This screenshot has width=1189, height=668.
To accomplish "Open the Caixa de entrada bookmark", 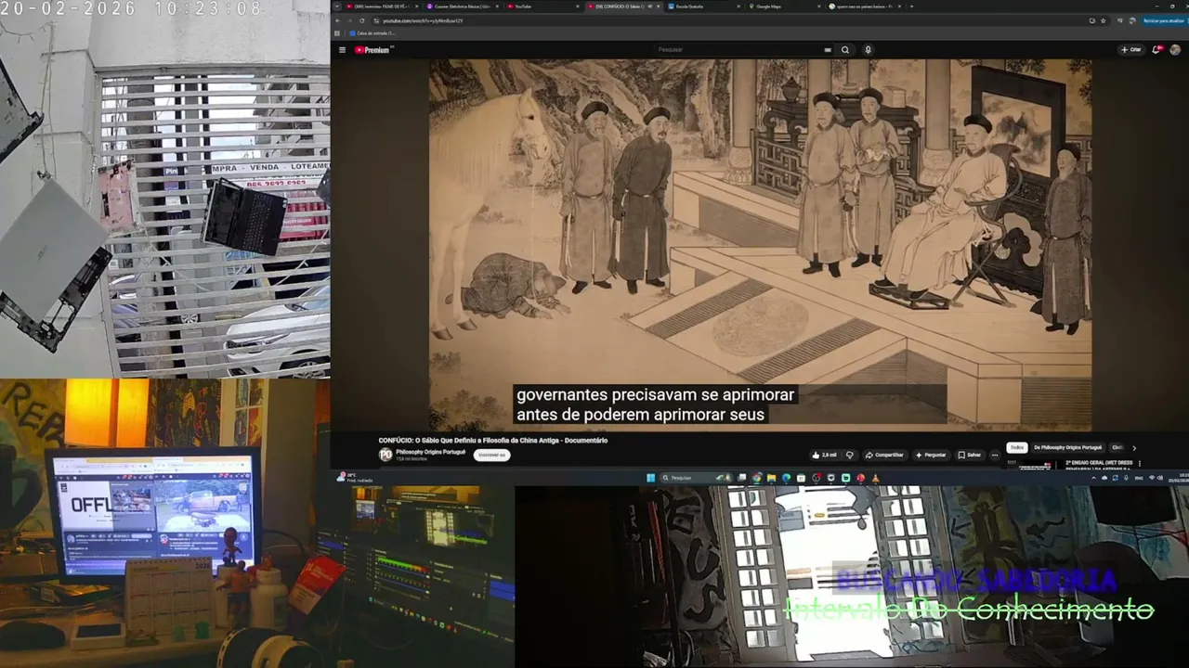I will [x=372, y=33].
